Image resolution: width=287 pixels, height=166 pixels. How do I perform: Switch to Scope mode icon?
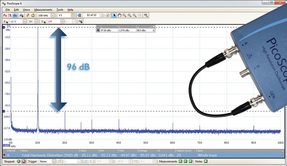pos(5,15)
